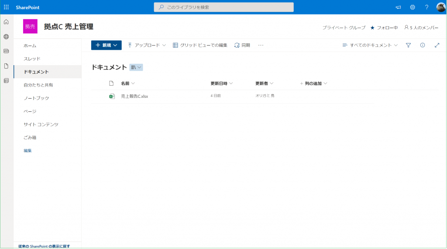
Task: Open the アップロード dropdown menu
Action: (x=147, y=45)
